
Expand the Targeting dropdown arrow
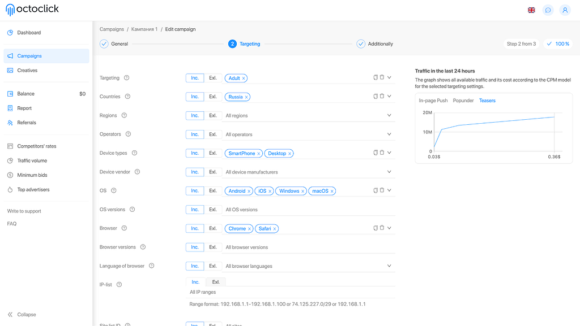(389, 77)
